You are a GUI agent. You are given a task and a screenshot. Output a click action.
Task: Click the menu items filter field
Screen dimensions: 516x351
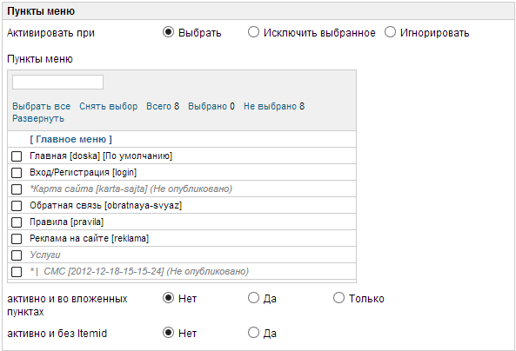click(58, 83)
